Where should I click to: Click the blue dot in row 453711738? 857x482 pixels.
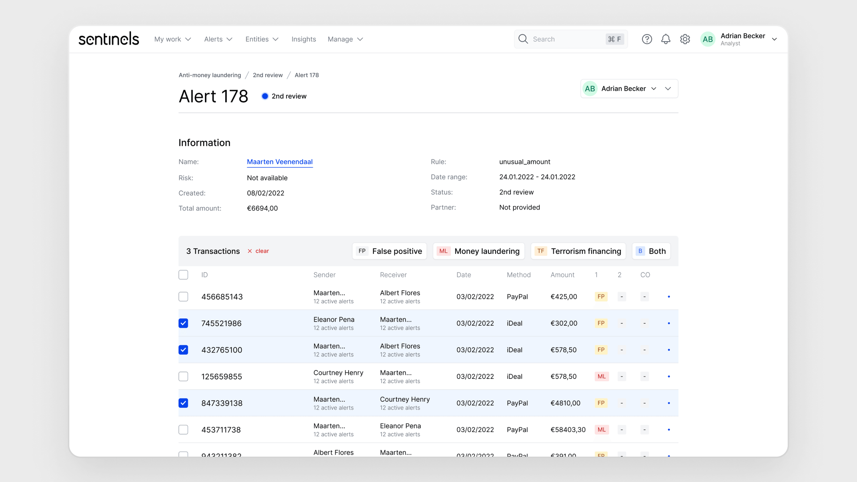[669, 429]
